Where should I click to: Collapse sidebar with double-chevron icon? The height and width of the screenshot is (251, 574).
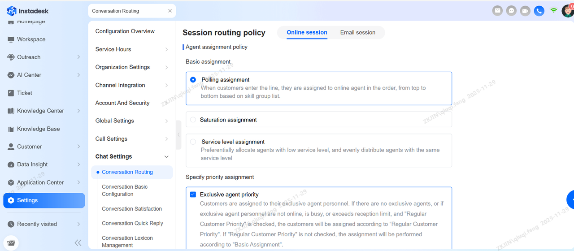(78, 243)
